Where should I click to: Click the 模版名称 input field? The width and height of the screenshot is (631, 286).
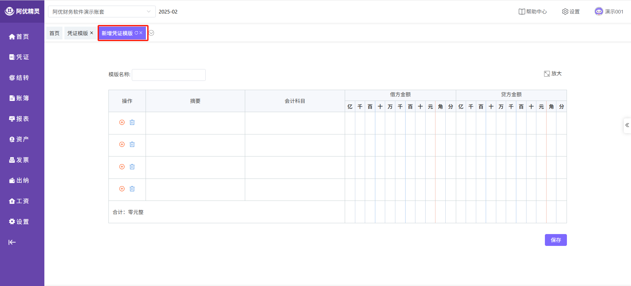[169, 75]
